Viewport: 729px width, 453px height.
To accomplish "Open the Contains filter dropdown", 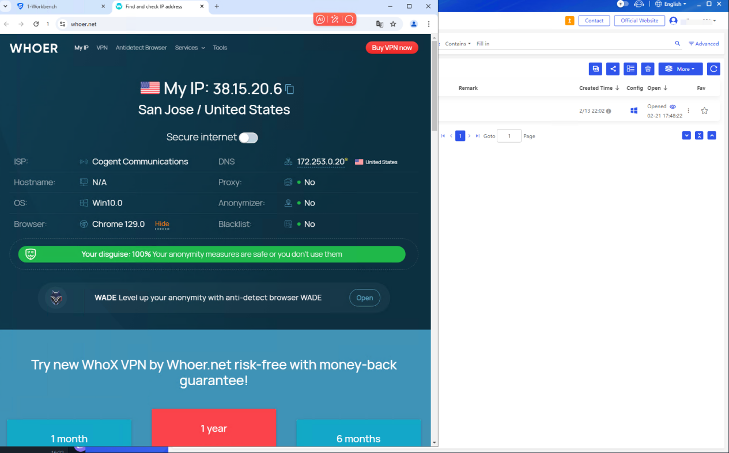I will pos(458,44).
